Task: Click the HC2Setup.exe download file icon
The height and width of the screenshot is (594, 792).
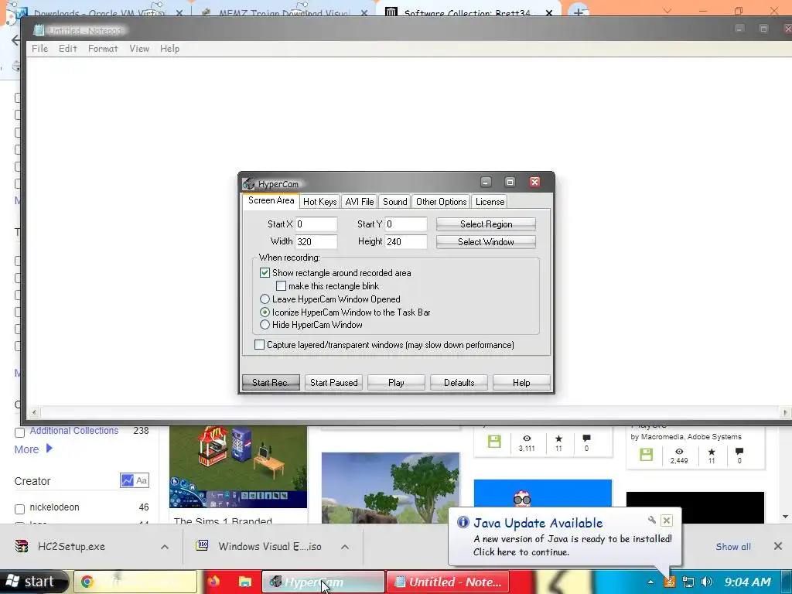Action: 22,546
